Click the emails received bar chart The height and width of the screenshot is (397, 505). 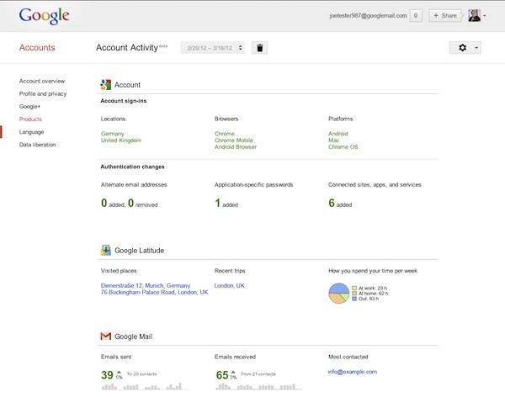pyautogui.click(x=258, y=386)
